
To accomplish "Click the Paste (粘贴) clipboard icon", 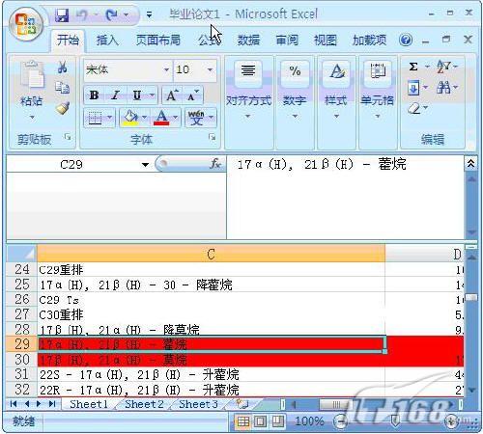I will click(x=32, y=74).
